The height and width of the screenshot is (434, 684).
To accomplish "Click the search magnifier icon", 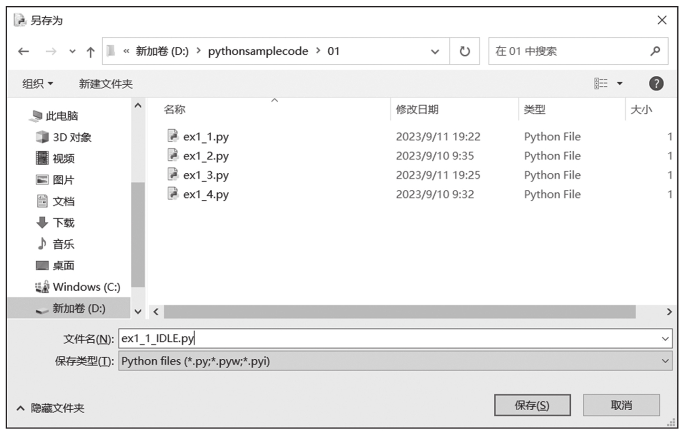I will (655, 51).
